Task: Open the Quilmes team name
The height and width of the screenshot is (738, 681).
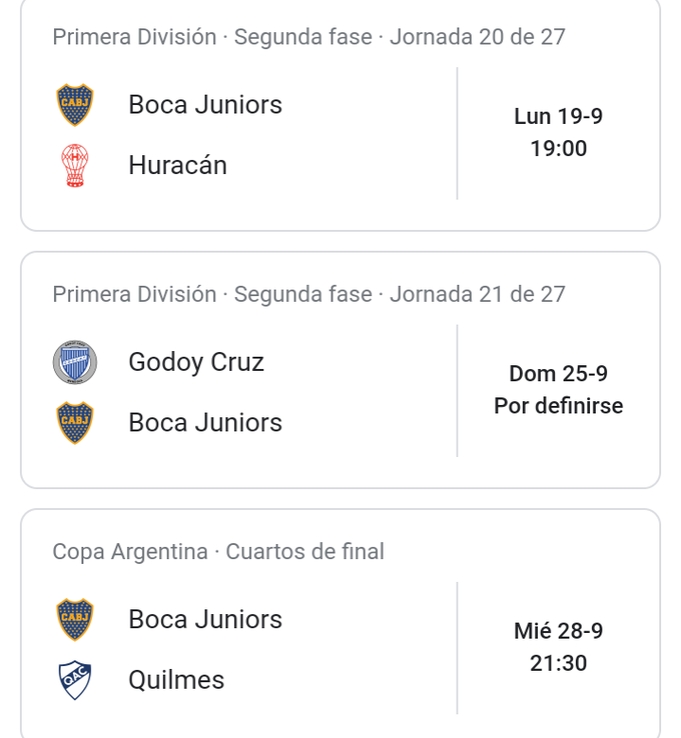Action: click(x=176, y=680)
